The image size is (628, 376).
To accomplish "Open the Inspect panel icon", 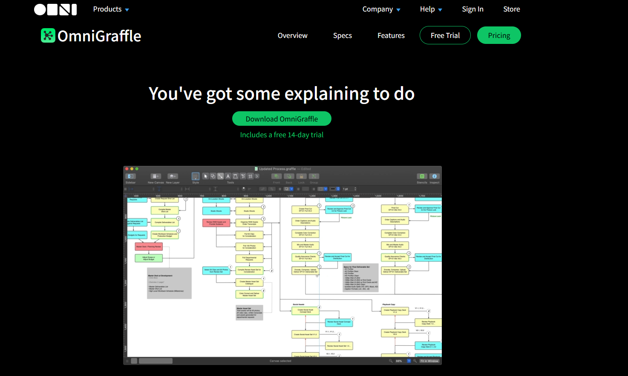I will click(435, 176).
